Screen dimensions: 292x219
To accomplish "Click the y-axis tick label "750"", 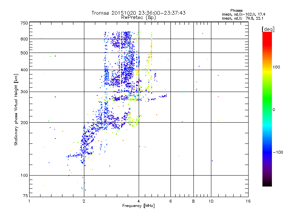I will click(24, 23).
